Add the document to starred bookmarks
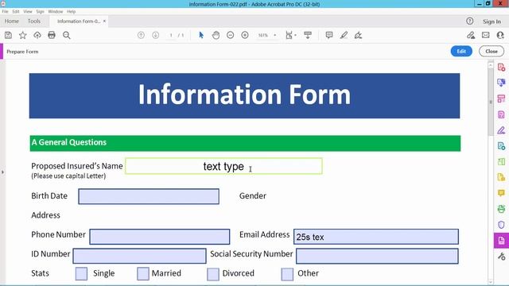Screen dimensions: 509x286 23,35
